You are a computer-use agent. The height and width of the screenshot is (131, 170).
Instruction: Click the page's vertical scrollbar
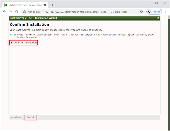click(x=169, y=73)
